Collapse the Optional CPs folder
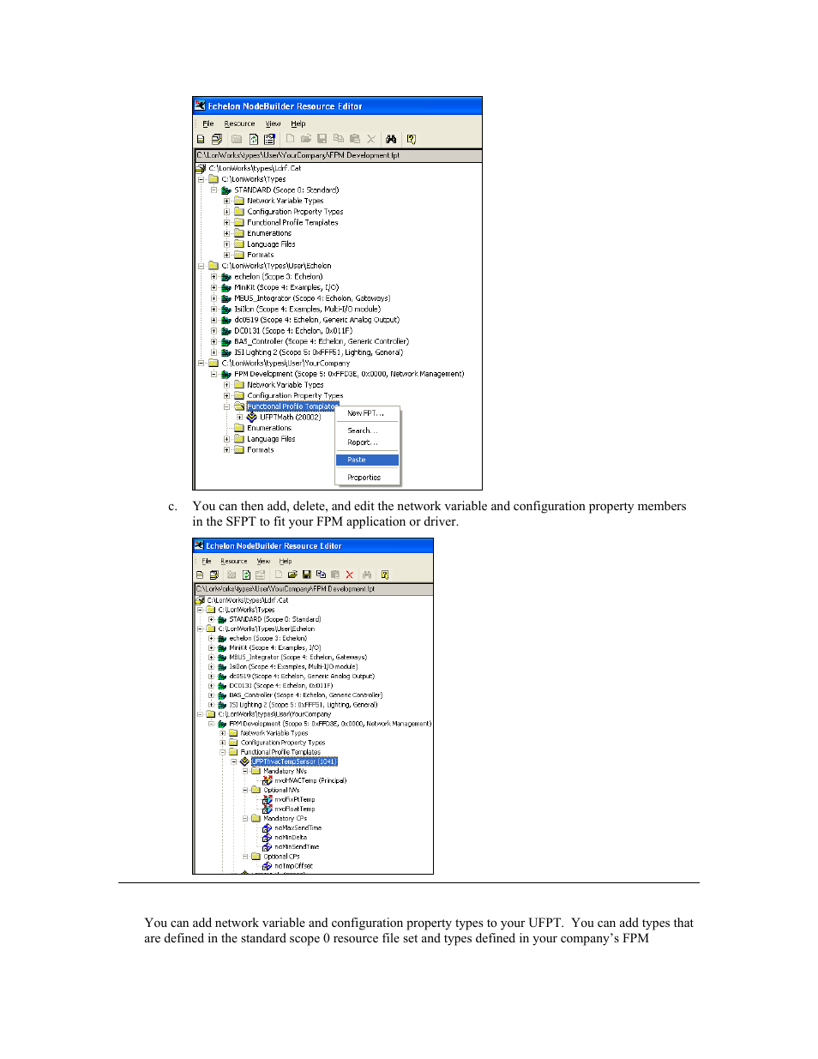Image resolution: width=818 pixels, height=1059 pixels. [245, 856]
